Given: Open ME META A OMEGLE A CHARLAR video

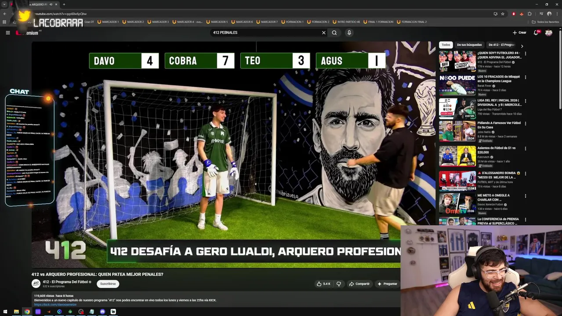Looking at the screenshot, I should point(494,197).
